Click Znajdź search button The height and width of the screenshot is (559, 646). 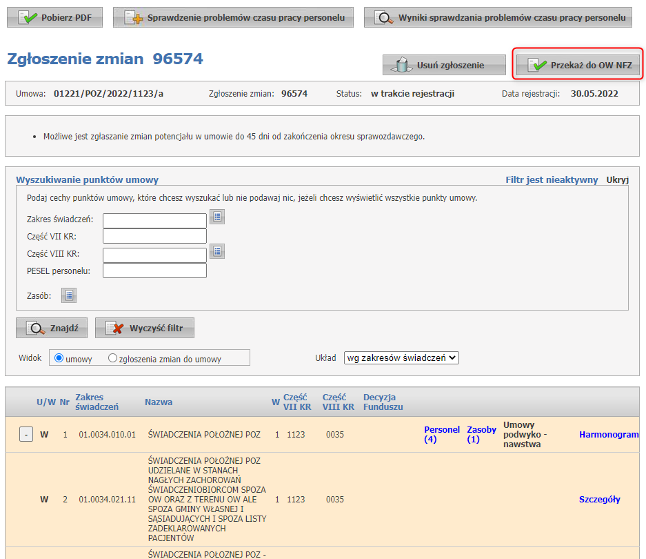coord(52,328)
